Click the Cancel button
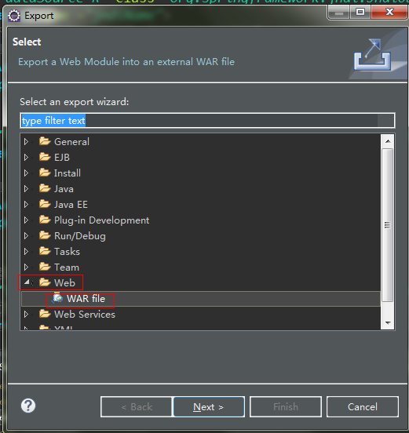Viewport: 409px width, 433px height. pyautogui.click(x=363, y=407)
